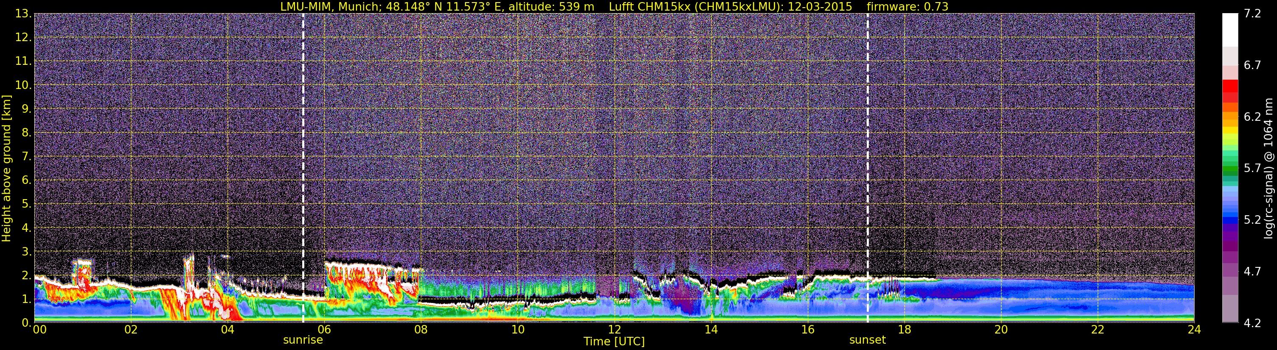Image resolution: width=1277 pixels, height=350 pixels.
Task: Click colorbar tick value '5.2'
Action: (1252, 220)
